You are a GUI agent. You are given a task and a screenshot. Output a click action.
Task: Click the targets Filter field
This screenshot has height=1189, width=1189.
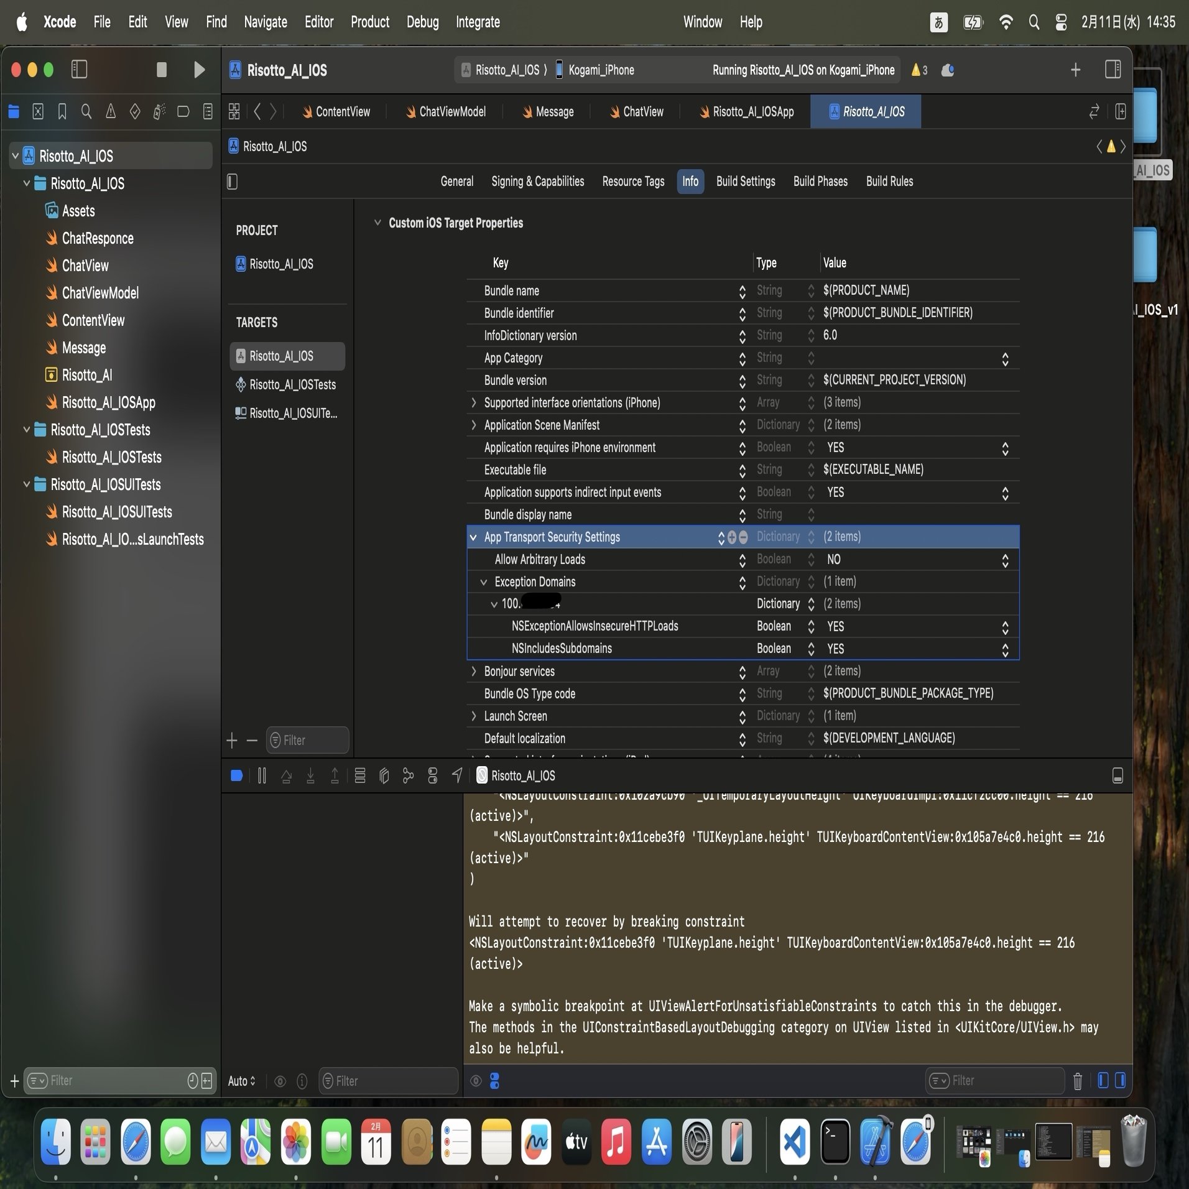(x=308, y=740)
